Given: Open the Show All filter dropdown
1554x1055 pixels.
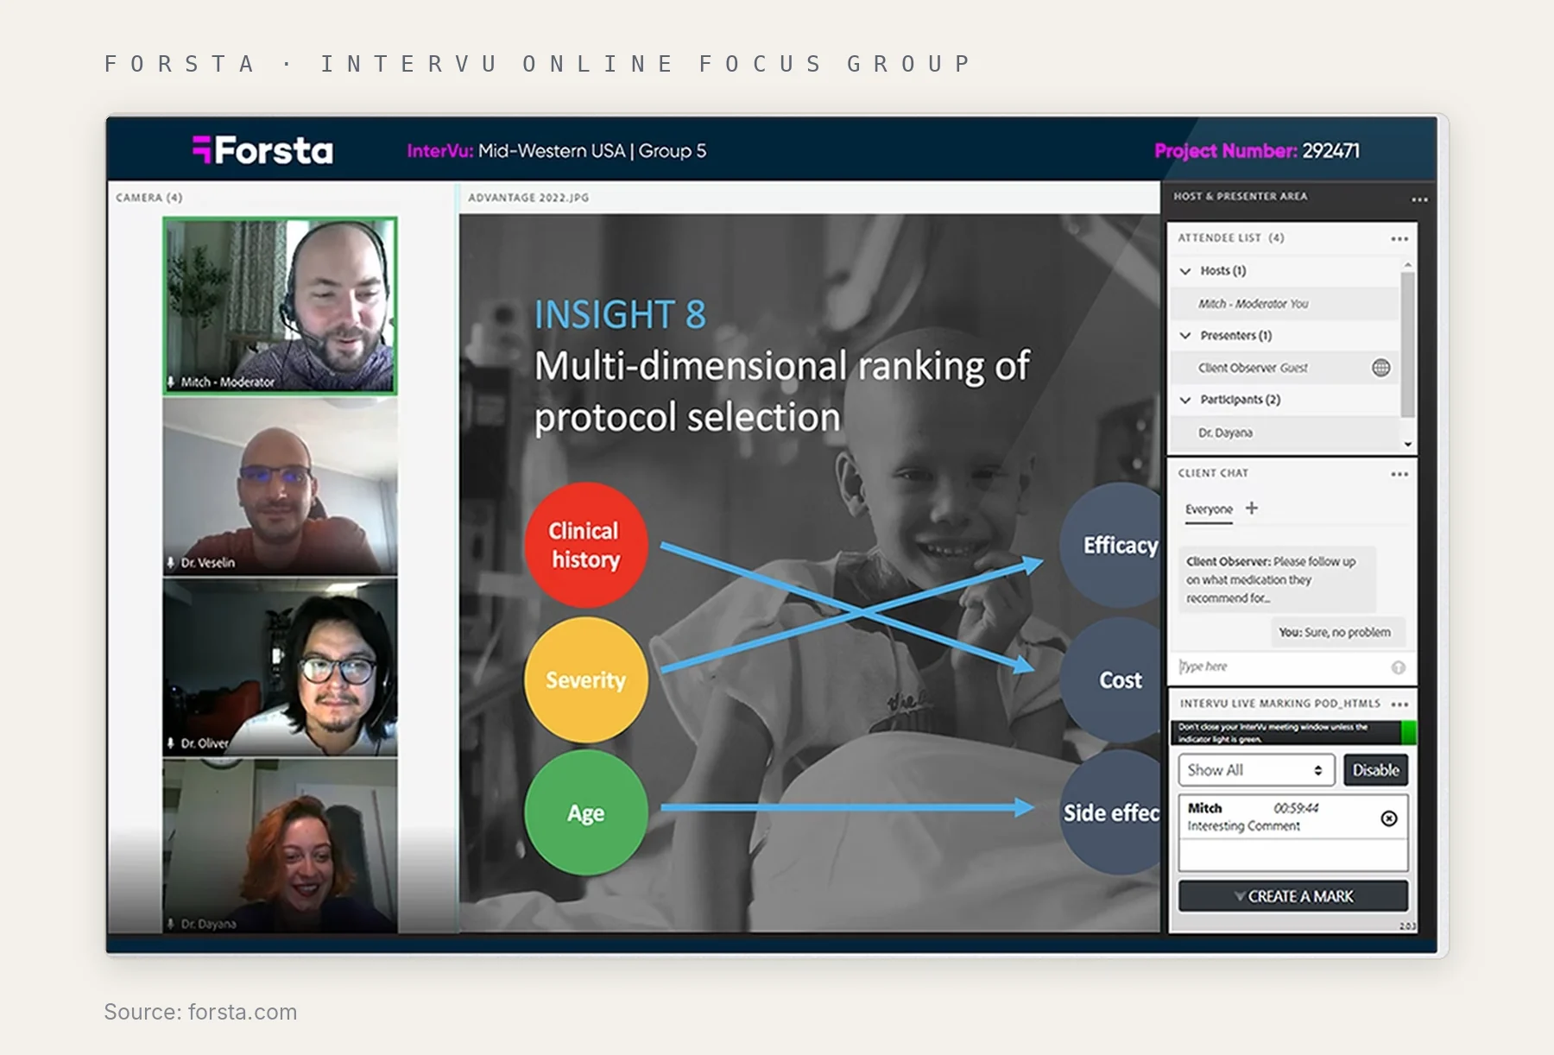Looking at the screenshot, I should [x=1256, y=770].
